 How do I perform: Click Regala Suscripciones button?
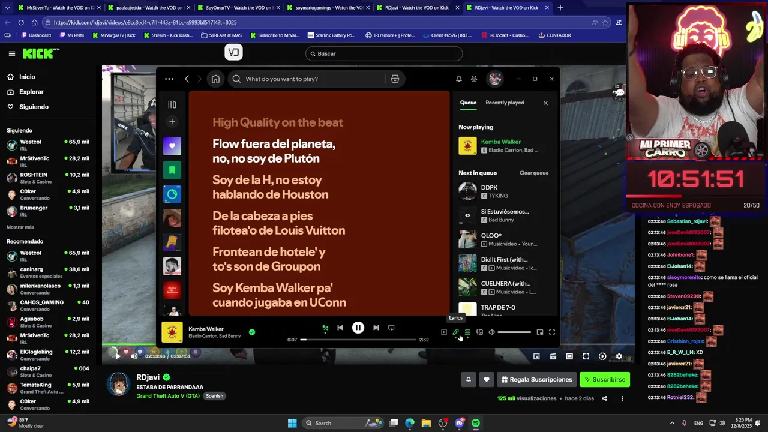coord(537,379)
